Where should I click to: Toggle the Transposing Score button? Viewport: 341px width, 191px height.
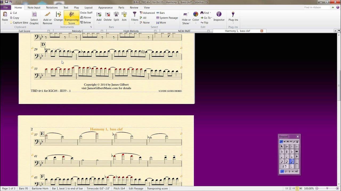coord(71,18)
